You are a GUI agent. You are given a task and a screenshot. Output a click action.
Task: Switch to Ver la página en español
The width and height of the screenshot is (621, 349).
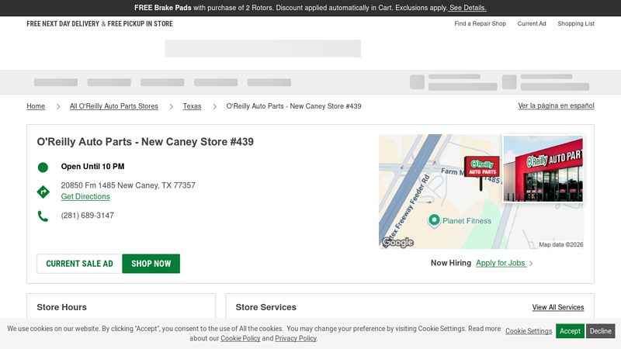556,105
